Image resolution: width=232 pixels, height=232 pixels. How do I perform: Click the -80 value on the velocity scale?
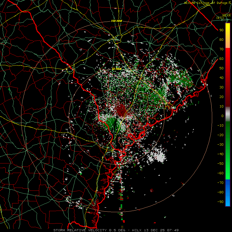[220, 192]
